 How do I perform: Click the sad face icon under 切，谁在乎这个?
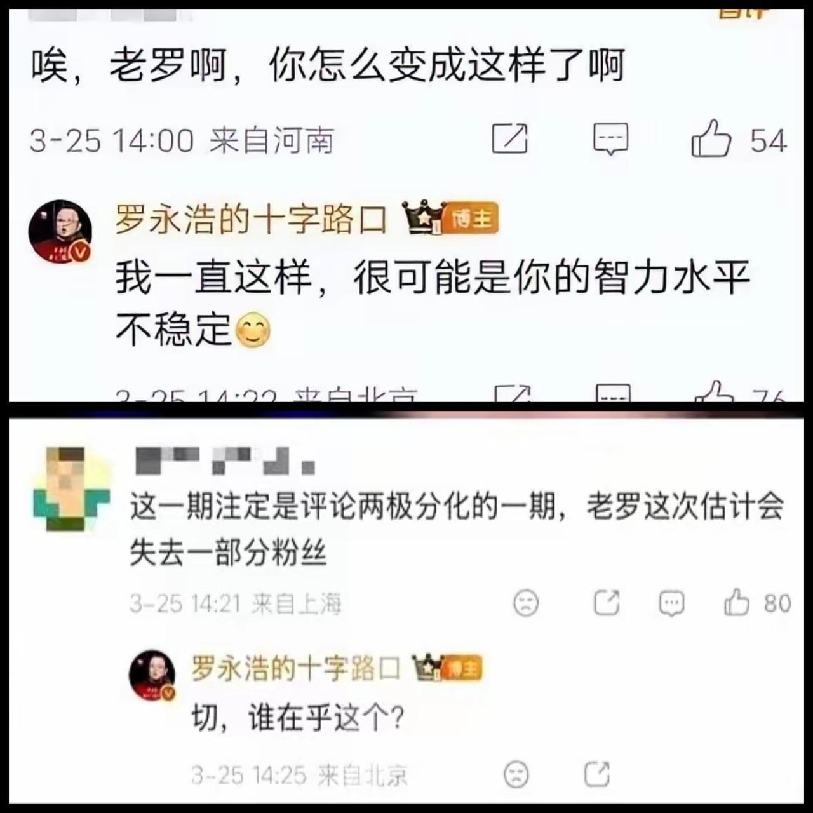click(x=516, y=774)
